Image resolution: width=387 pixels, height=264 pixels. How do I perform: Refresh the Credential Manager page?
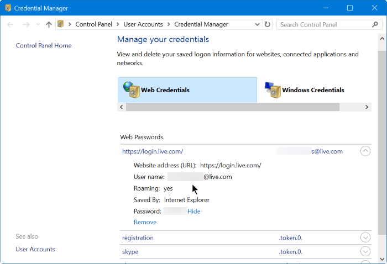click(267, 24)
